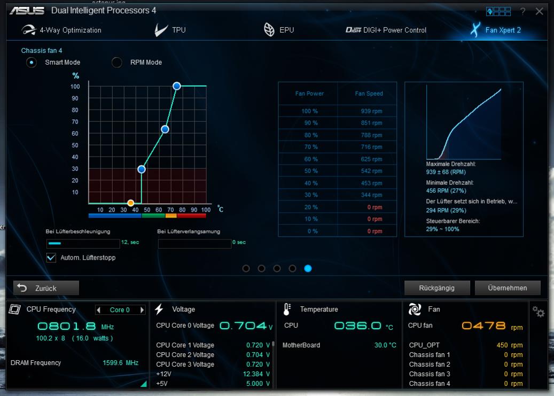
Task: Click the Zurück back button
Action: [x=46, y=288]
